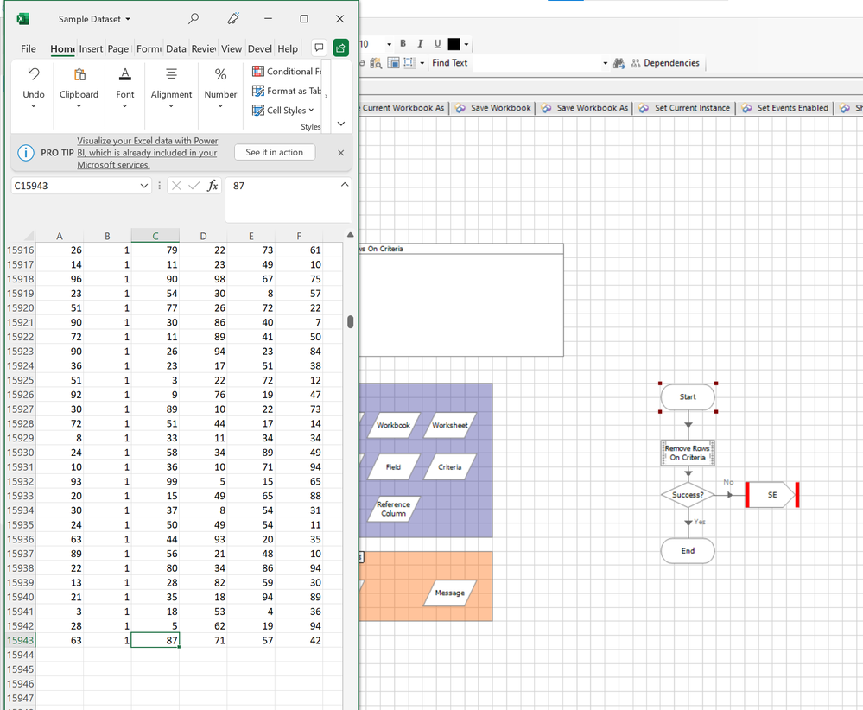This screenshot has width=863, height=710.
Task: Click the pen/draw icon in Excel title bar
Action: tap(233, 19)
